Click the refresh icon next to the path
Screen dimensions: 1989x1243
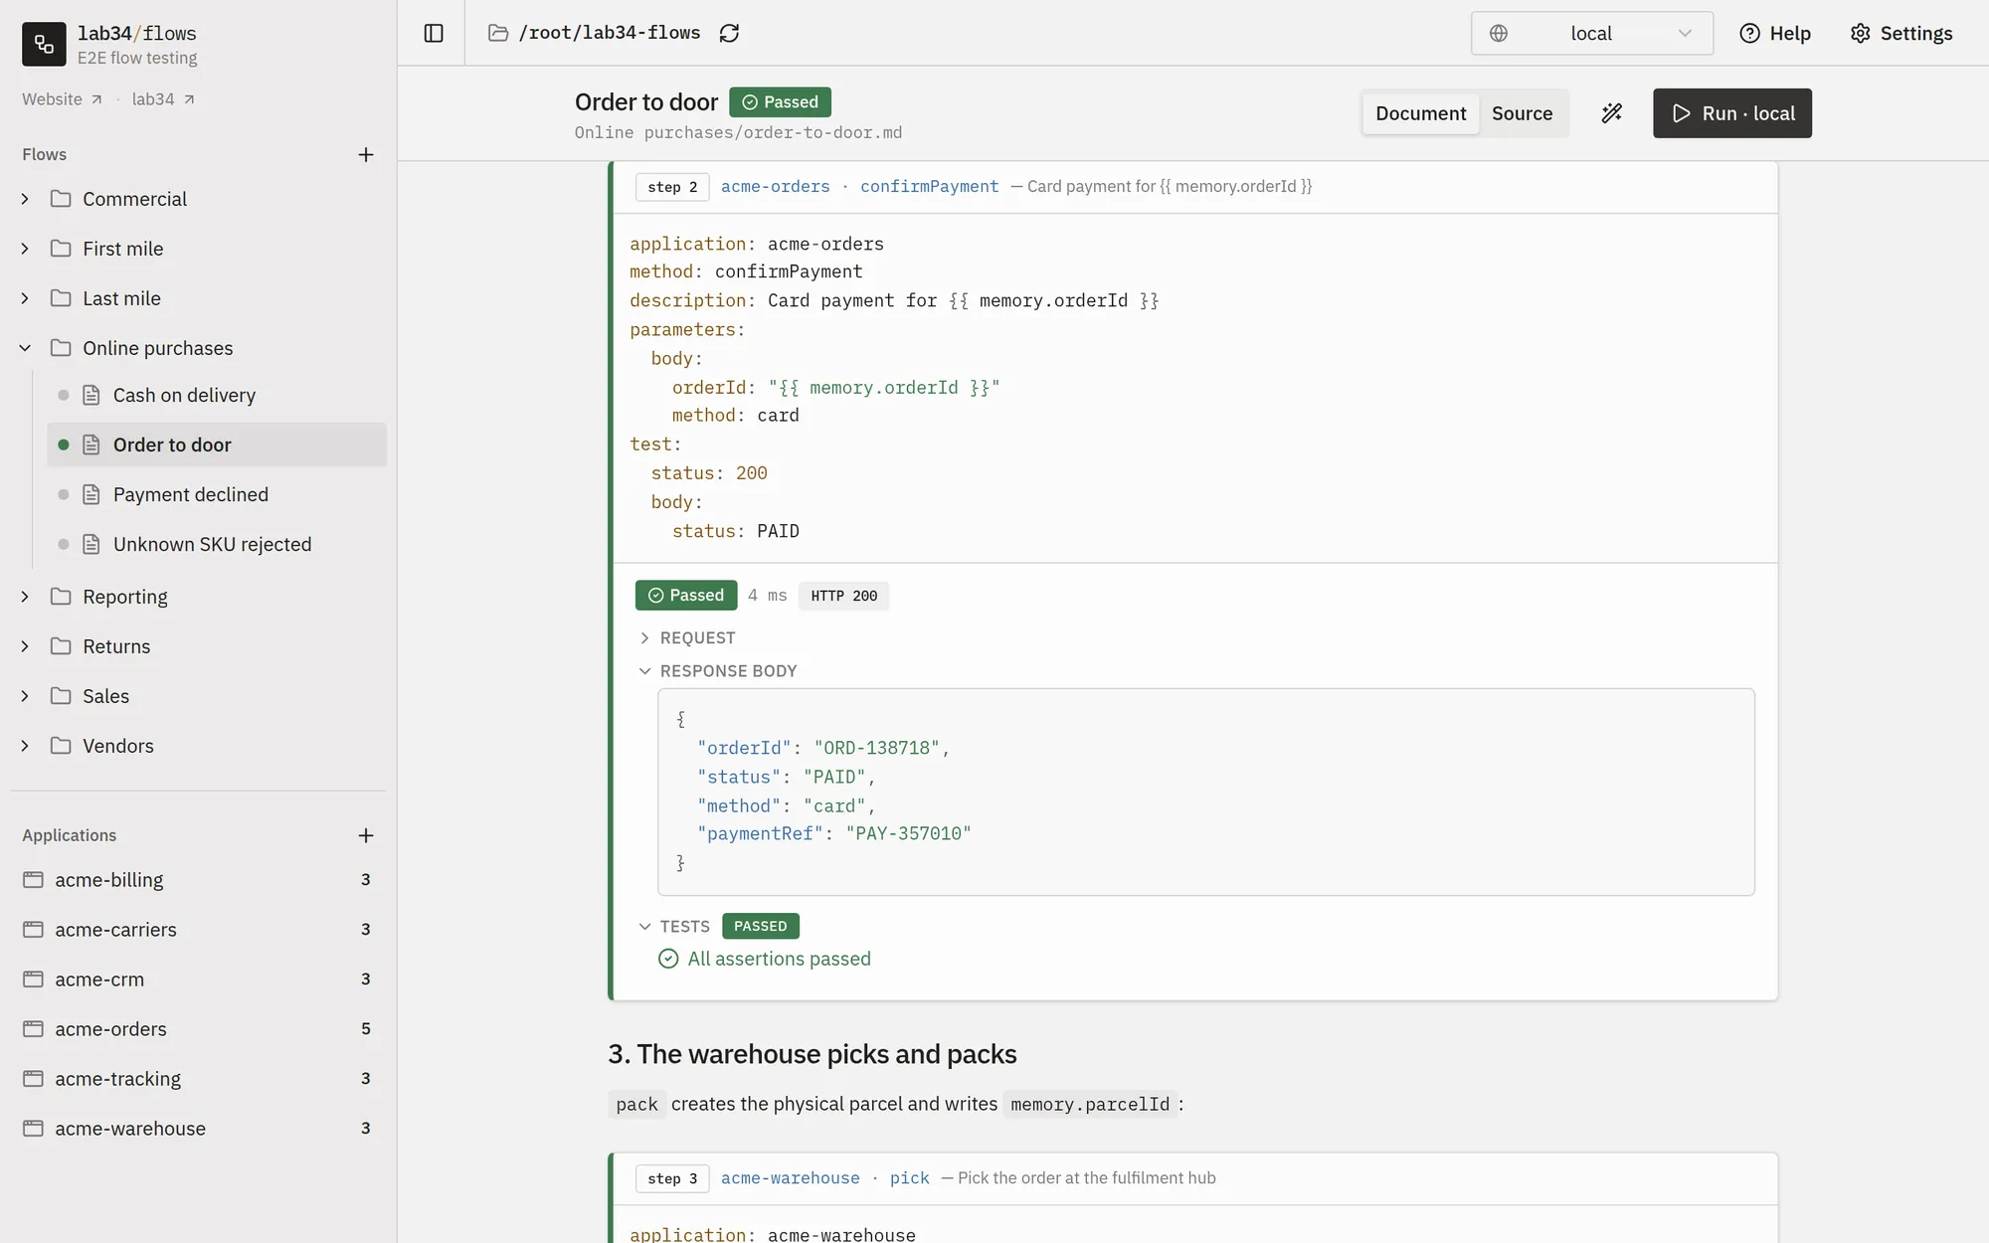[x=729, y=33]
